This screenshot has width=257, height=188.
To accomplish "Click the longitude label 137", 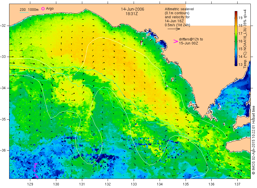I will tap(237, 184).
